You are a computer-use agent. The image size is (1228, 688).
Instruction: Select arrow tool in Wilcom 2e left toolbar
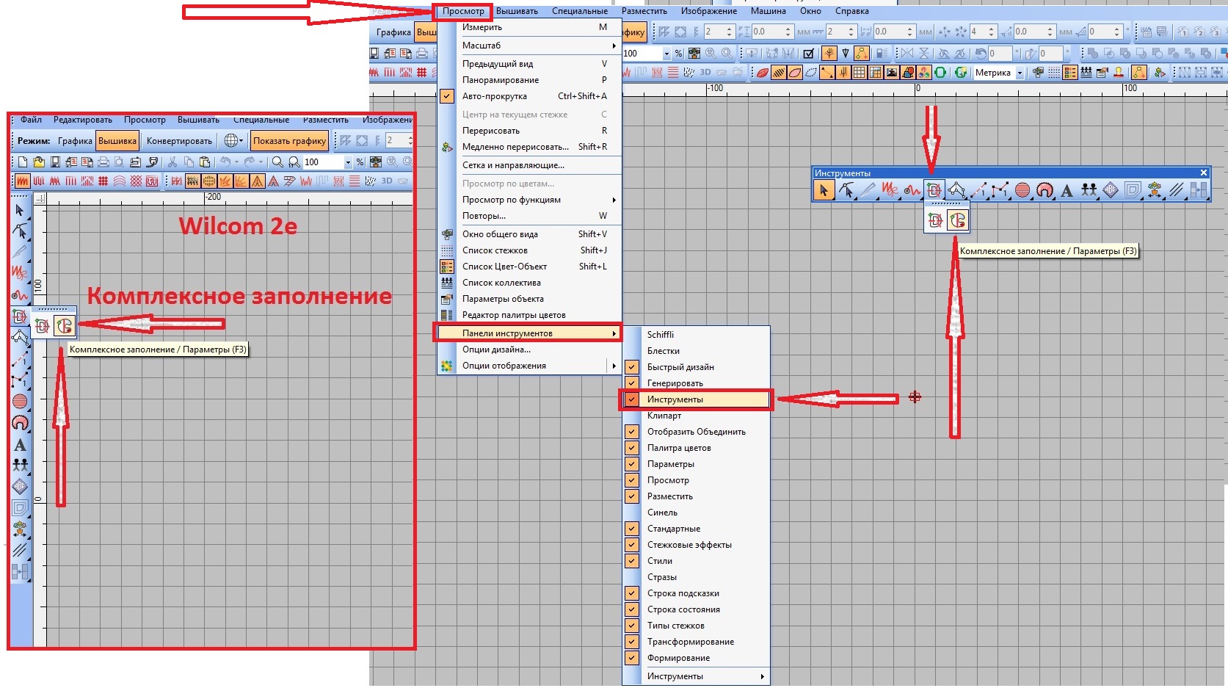point(20,211)
